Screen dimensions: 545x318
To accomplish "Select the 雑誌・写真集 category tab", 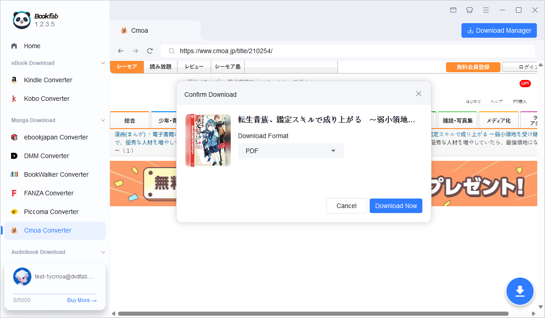I will coord(458,121).
